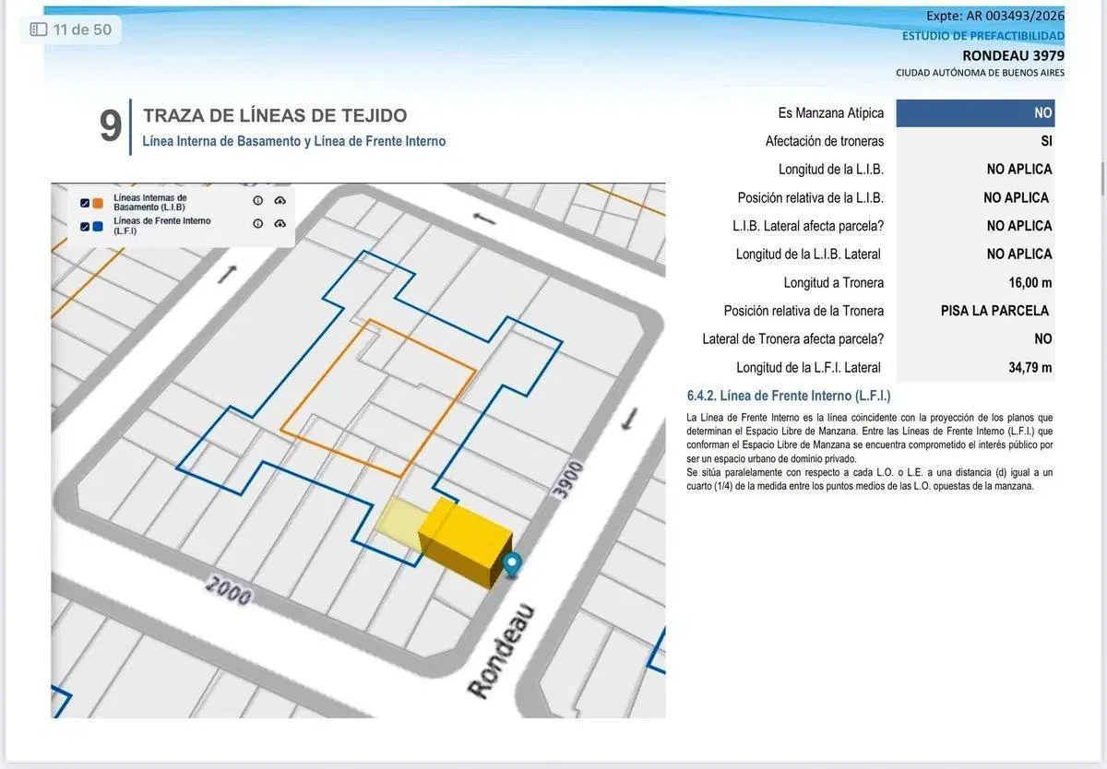The height and width of the screenshot is (769, 1107).
Task: Click the yellow 3D parcel building on map
Action: pos(466,542)
